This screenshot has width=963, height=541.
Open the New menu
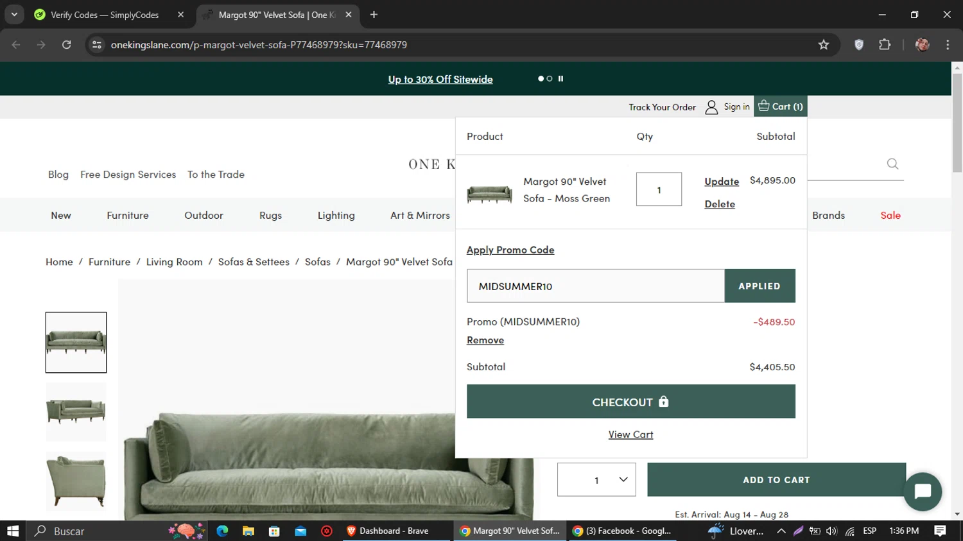tap(61, 216)
